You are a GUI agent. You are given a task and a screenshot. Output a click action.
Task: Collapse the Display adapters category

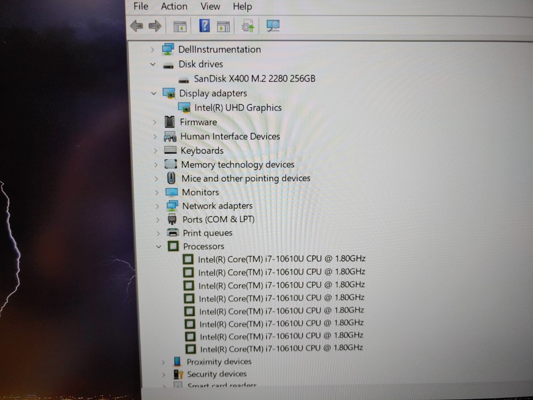[154, 93]
